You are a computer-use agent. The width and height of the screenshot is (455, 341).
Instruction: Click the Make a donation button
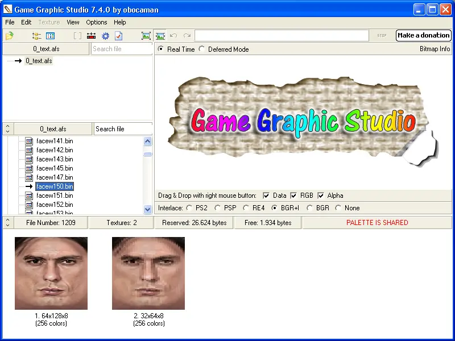[423, 35]
